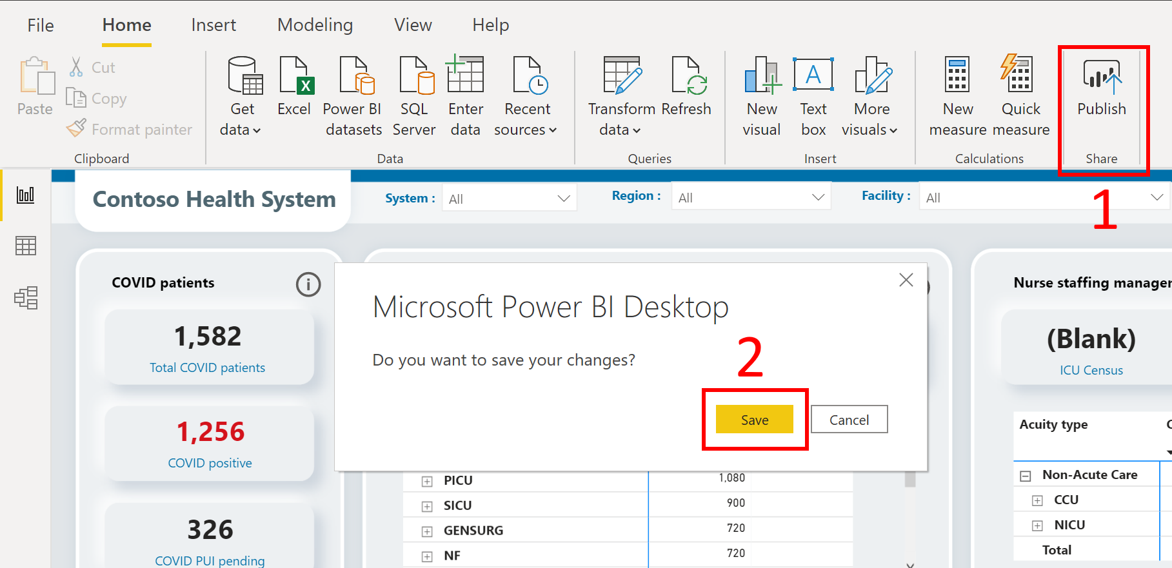The width and height of the screenshot is (1172, 568).
Task: Open the Help ribbon tab
Action: pos(490,25)
